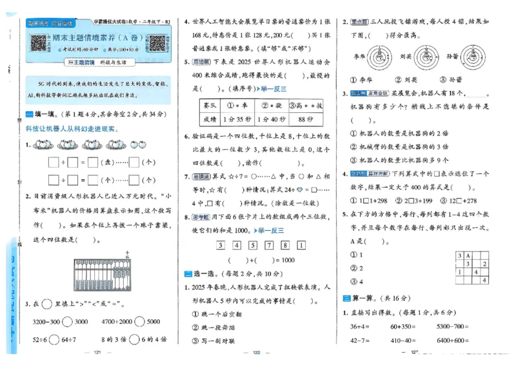Click the circle between 3200-300 and 3000

[67, 322]
